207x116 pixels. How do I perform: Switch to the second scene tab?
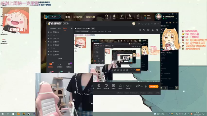59,29
